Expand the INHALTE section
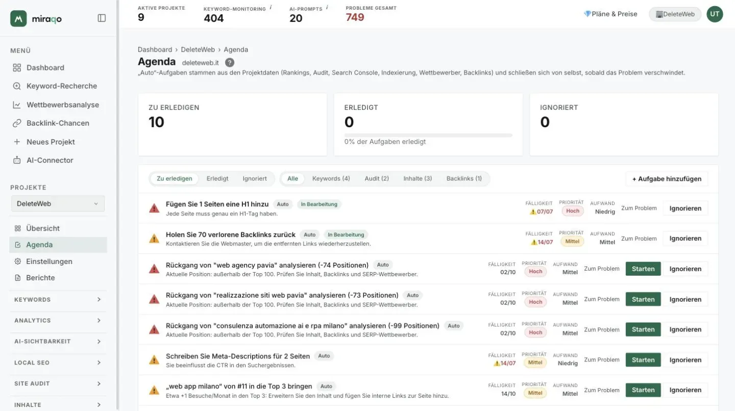This screenshot has height=411, width=735. point(58,405)
